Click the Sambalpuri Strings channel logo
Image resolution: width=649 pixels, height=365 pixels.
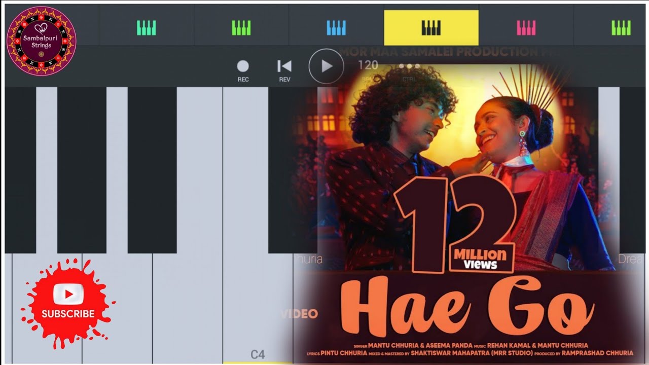coord(41,41)
